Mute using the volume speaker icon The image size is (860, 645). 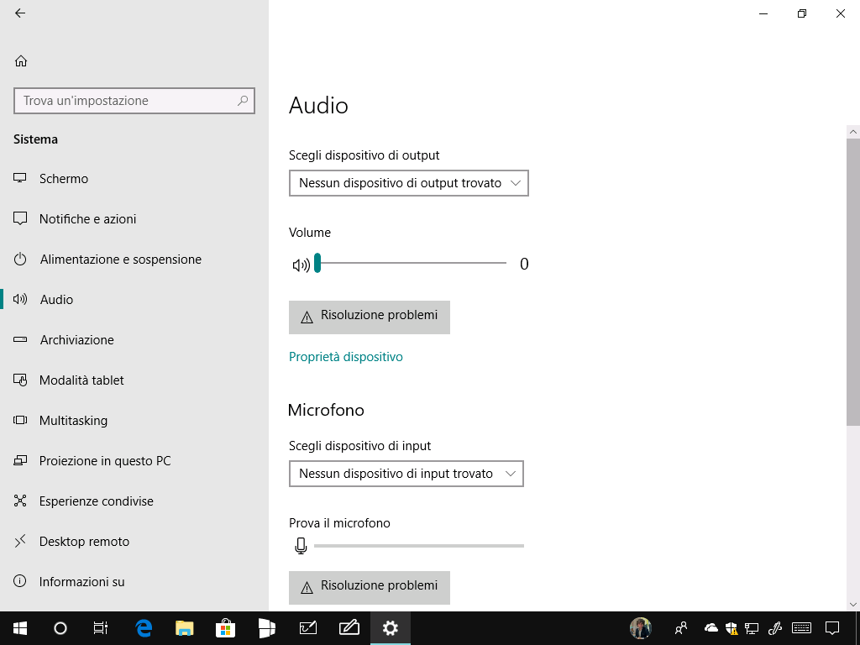pyautogui.click(x=301, y=265)
